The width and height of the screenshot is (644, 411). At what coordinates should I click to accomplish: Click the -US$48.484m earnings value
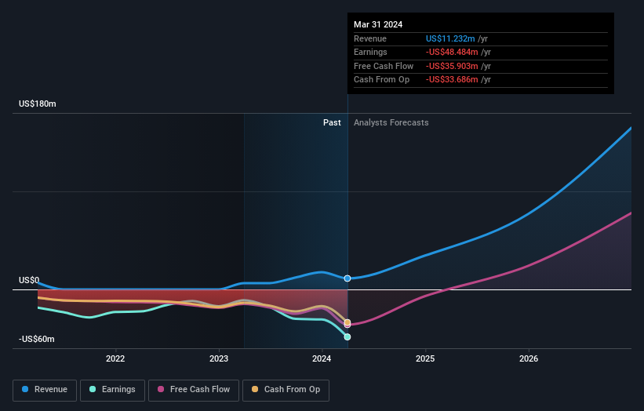pos(452,52)
